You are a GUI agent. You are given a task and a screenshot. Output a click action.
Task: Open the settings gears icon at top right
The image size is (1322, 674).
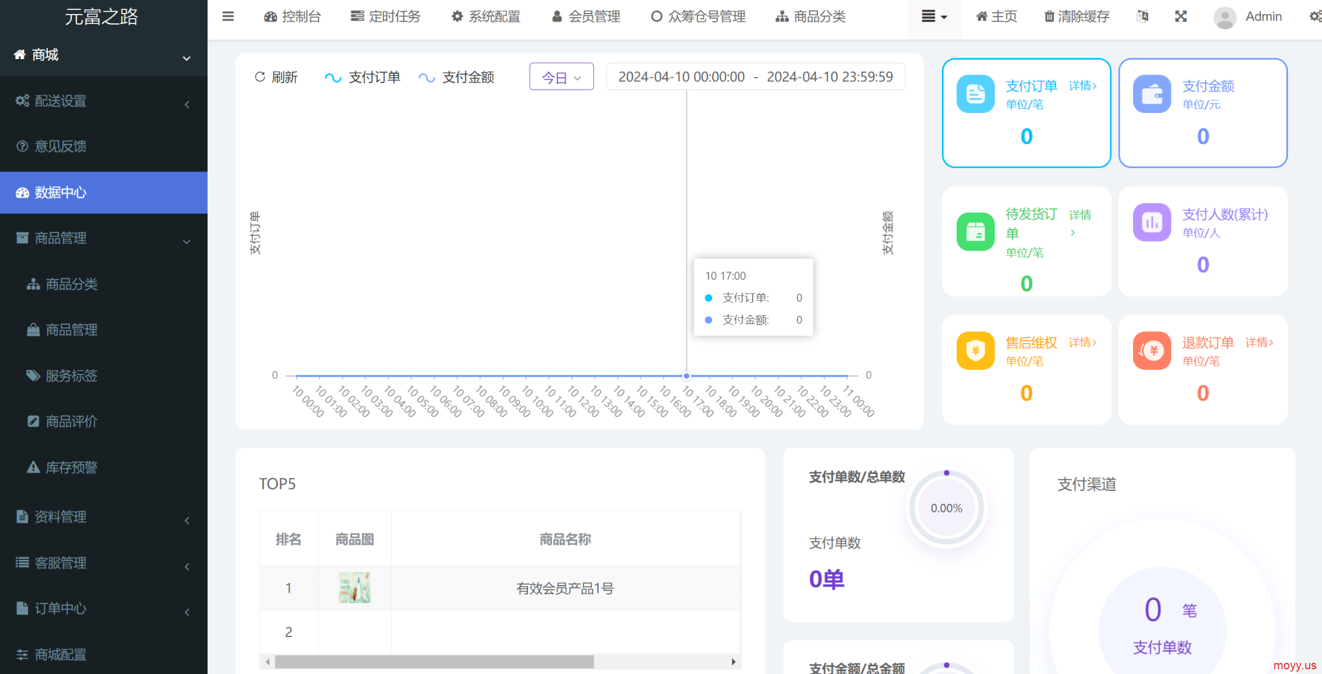[x=1316, y=16]
